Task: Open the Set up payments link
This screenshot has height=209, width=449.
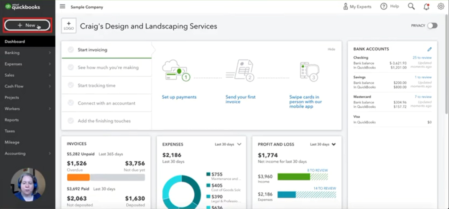Action: click(x=179, y=97)
